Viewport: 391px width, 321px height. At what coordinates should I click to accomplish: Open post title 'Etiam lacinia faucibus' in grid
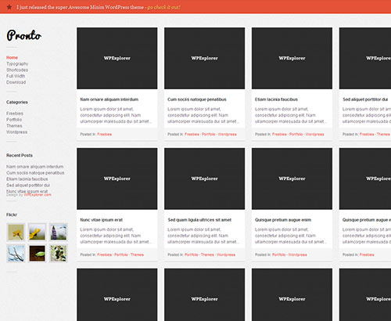(x=276, y=99)
